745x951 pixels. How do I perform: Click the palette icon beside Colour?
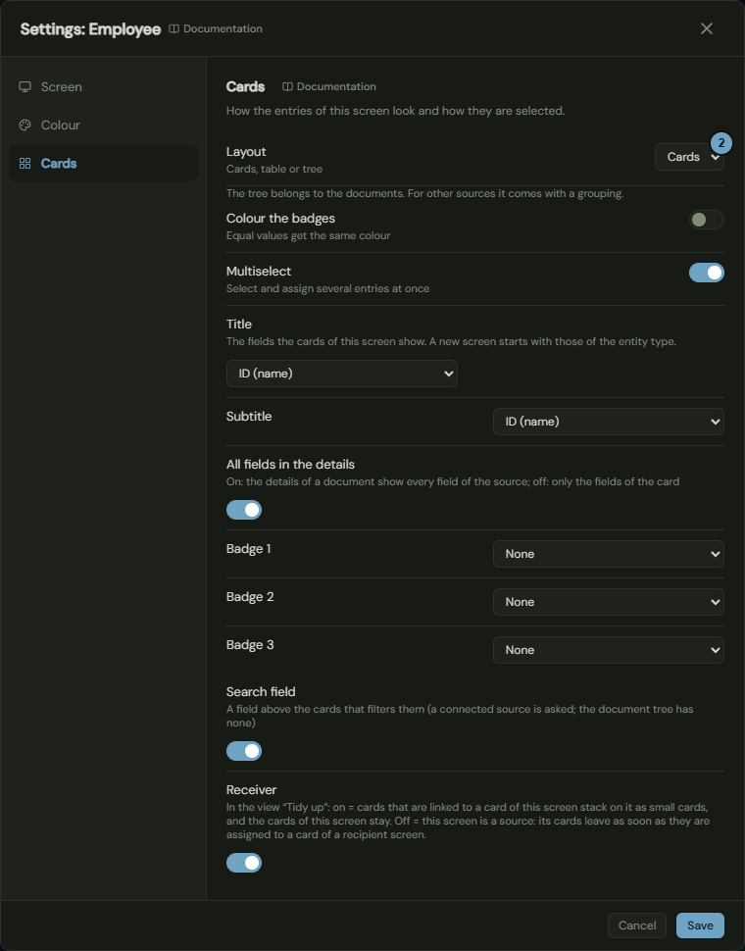(25, 125)
